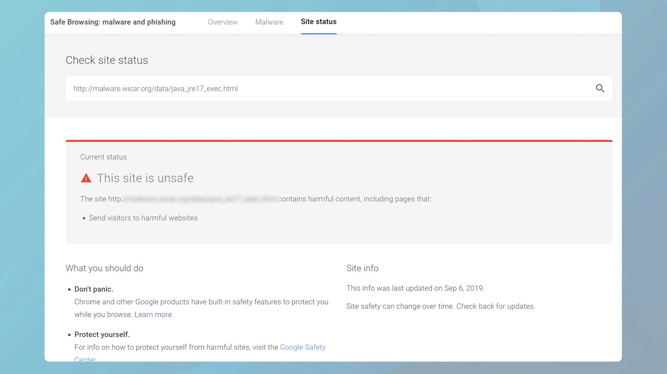Click the bold "Protect yourself." text
667x374 pixels.
102,334
